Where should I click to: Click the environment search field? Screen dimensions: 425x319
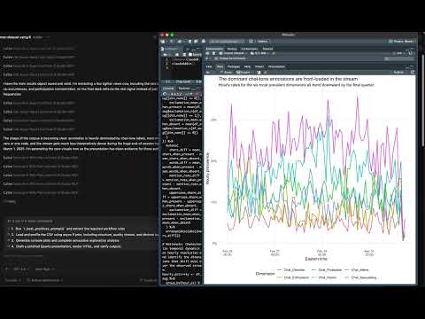pos(400,58)
